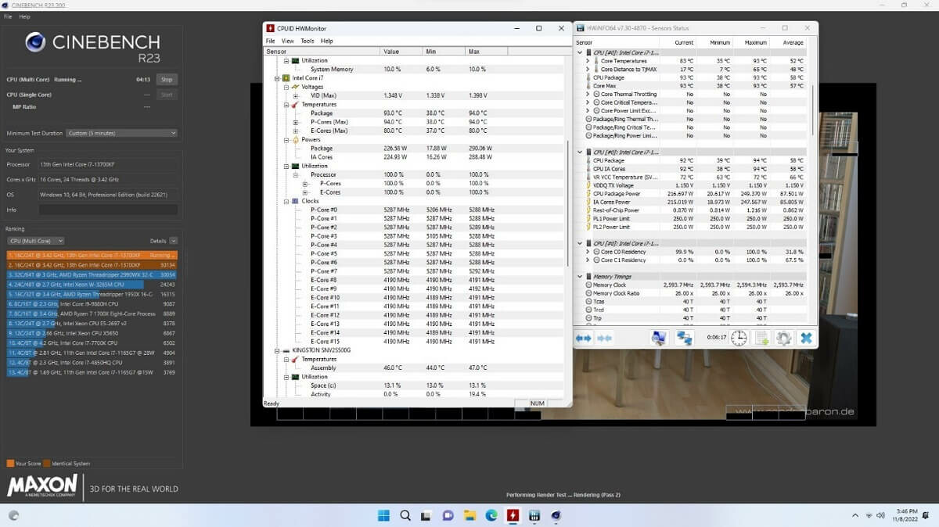Click HWiNFO vertical scrollbar

pos(814,109)
